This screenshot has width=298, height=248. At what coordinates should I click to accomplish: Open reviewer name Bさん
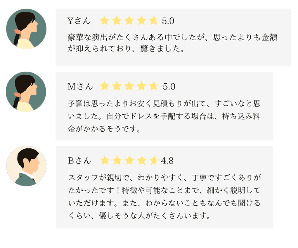pos(79,160)
